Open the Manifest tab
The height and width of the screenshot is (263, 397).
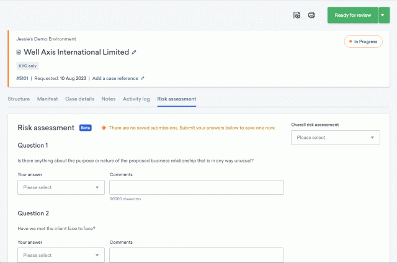pyautogui.click(x=47, y=99)
